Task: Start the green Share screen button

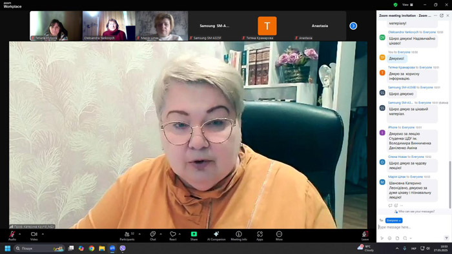Action: coord(194,235)
